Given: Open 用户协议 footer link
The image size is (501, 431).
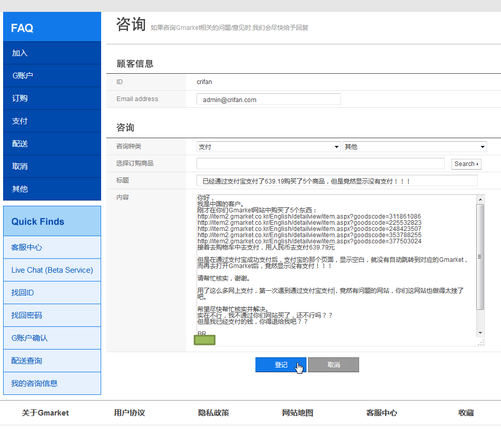Looking at the screenshot, I should point(130,413).
